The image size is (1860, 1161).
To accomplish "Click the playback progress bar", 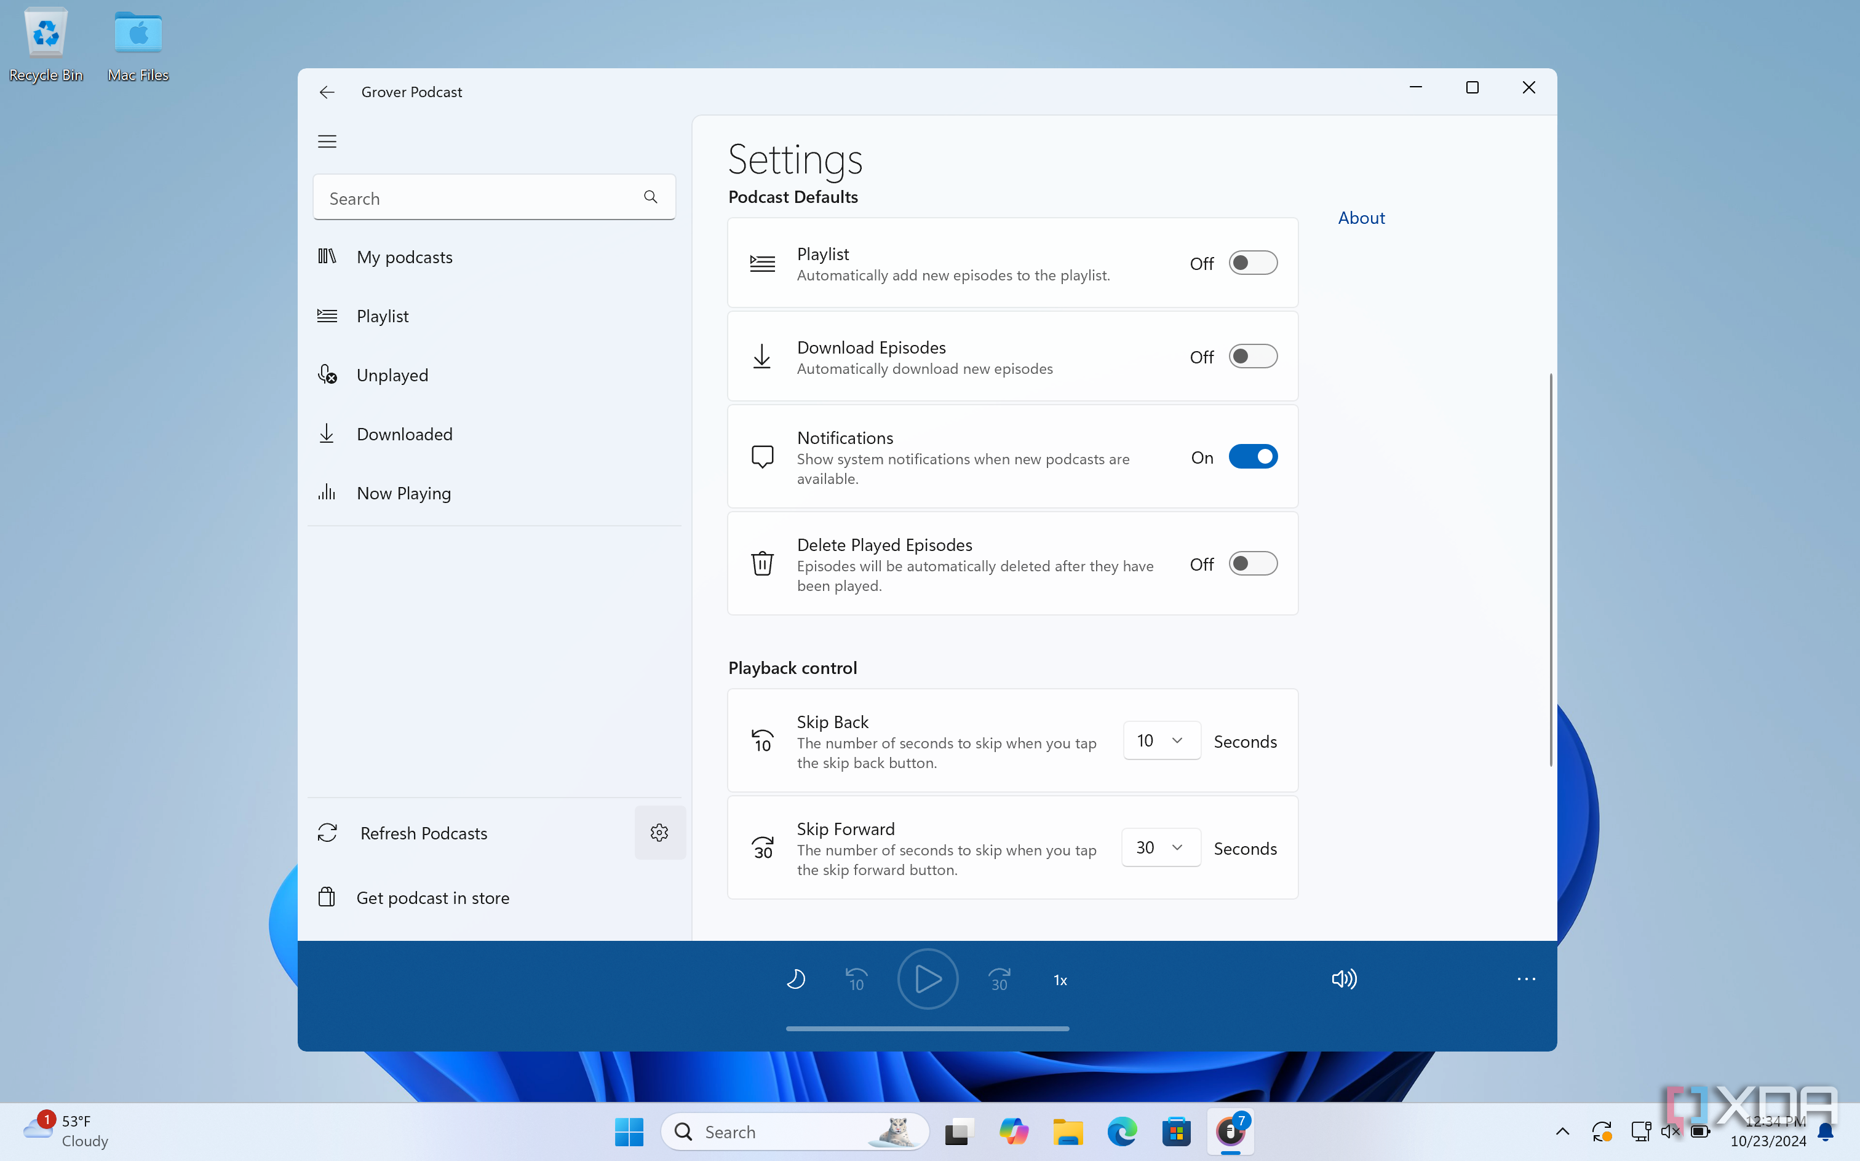I will (927, 1028).
